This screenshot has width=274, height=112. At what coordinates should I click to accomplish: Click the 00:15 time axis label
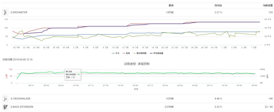coord(31,86)
